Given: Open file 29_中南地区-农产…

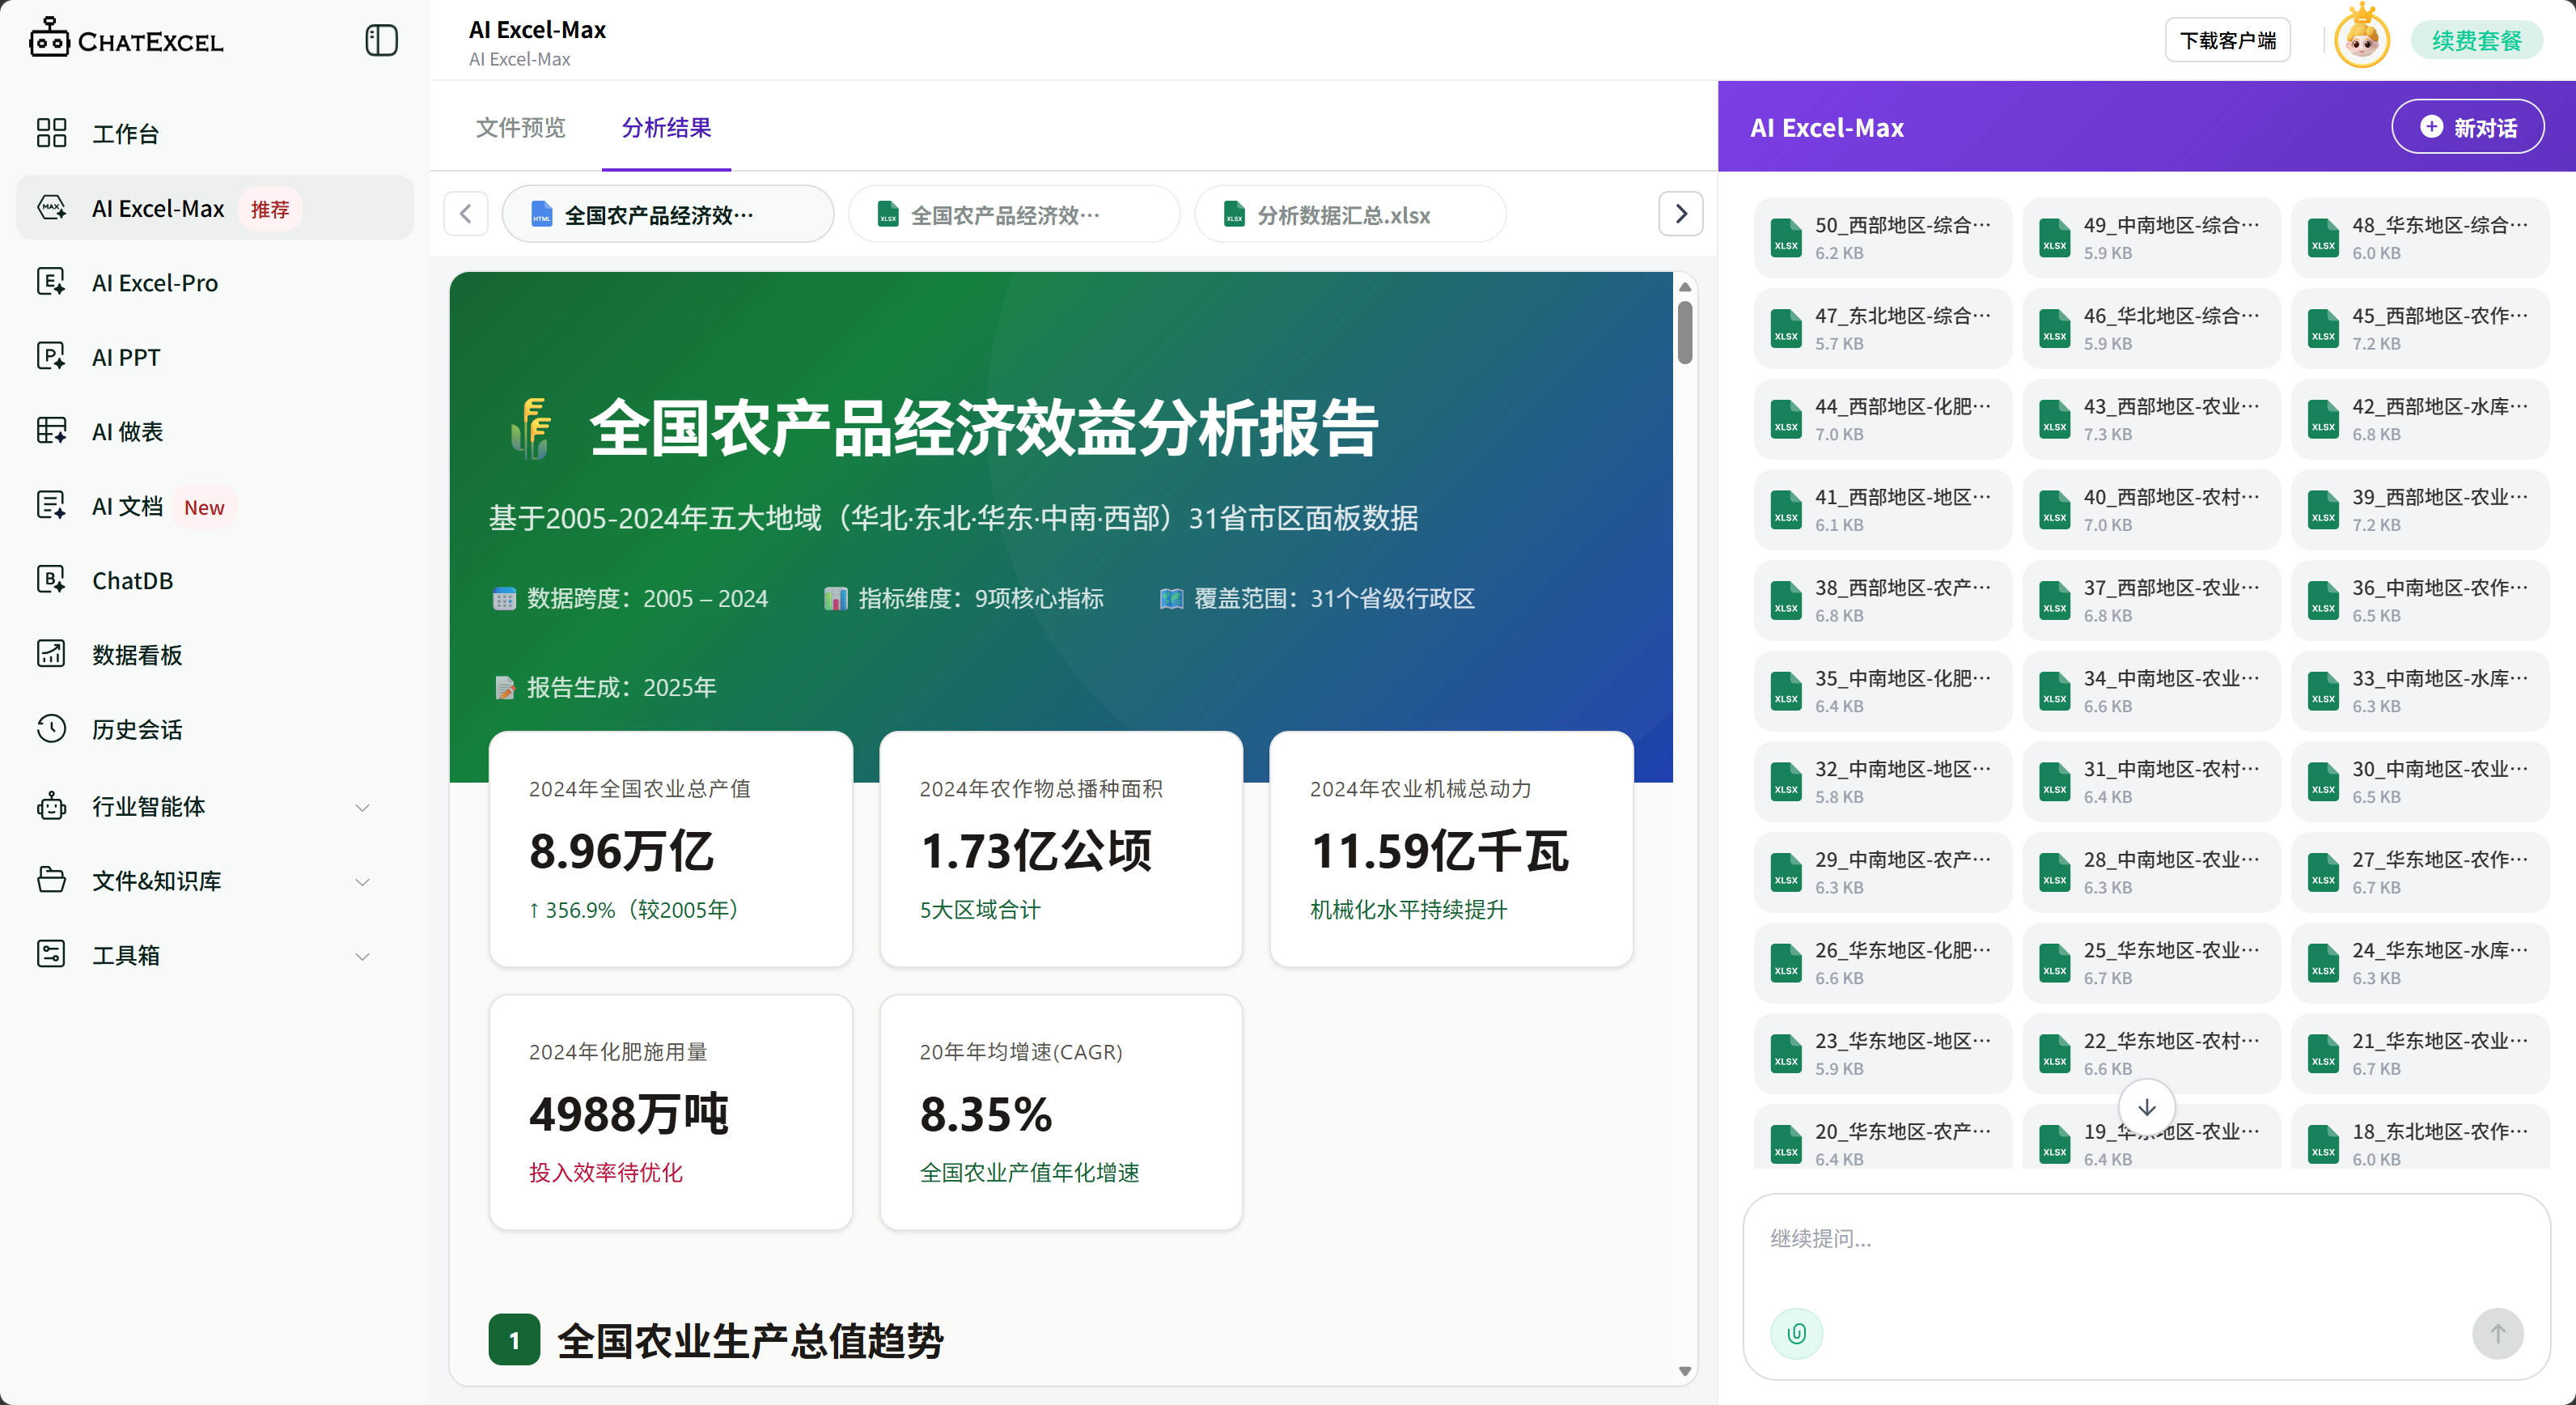Looking at the screenshot, I should point(1882,872).
